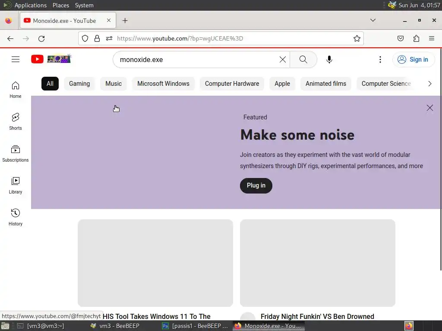Open the tracking protection shield icon
This screenshot has width=442, height=331.
pos(85,38)
